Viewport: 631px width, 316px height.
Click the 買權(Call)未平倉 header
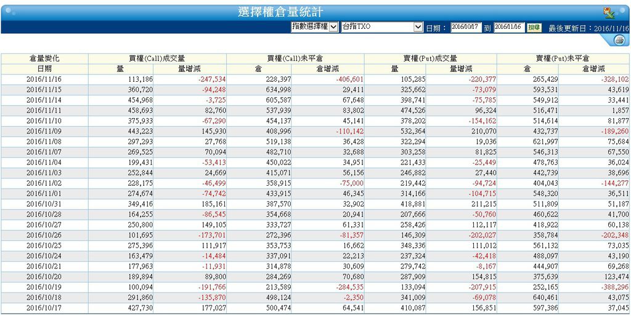[295, 58]
